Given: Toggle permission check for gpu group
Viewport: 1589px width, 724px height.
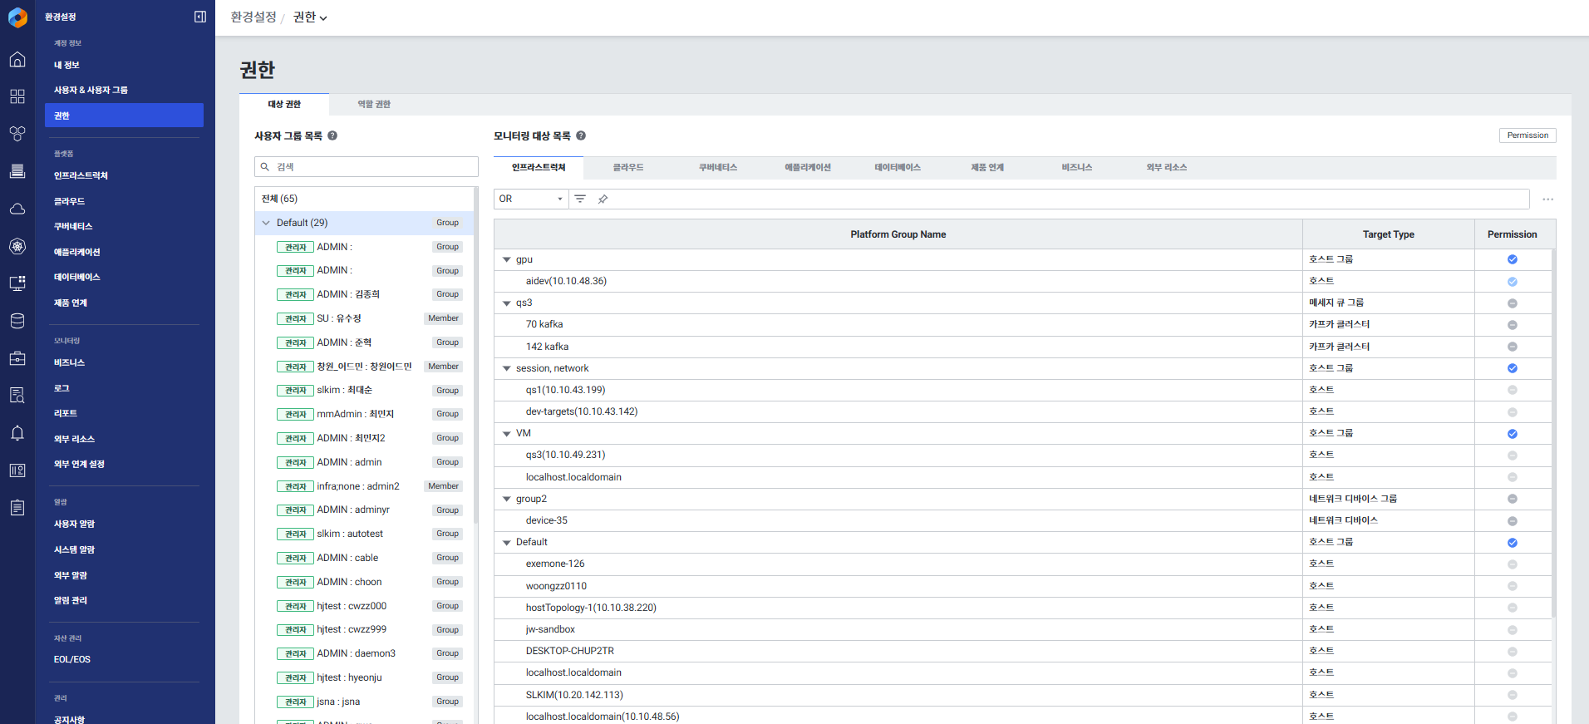Looking at the screenshot, I should (x=1512, y=259).
